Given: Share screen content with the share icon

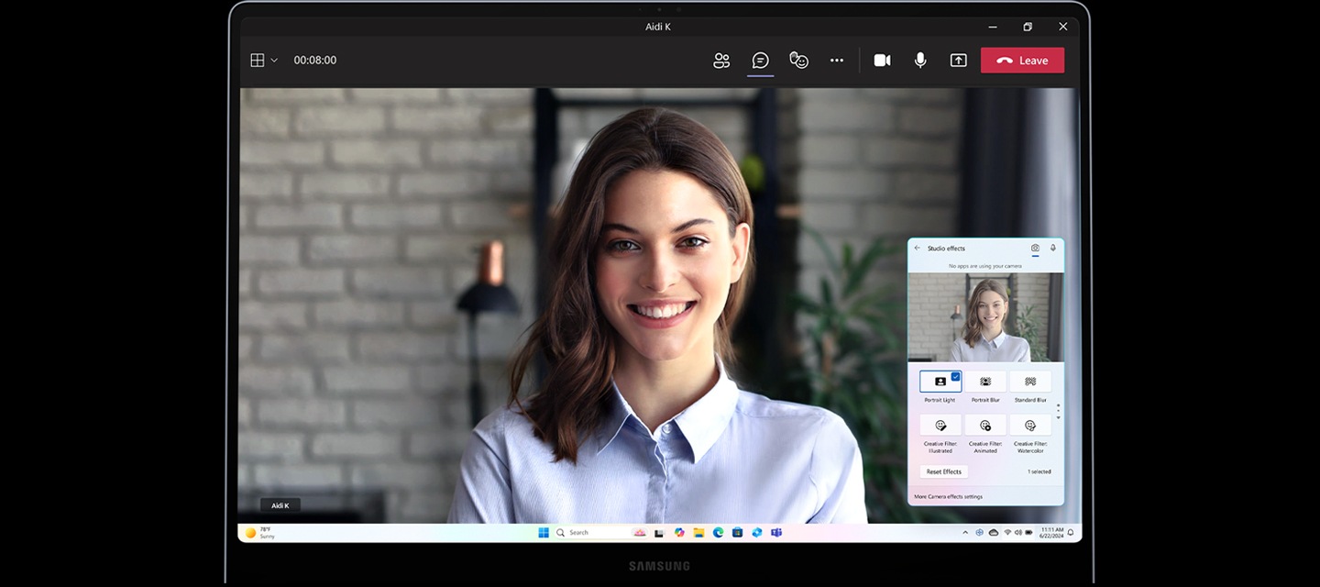Looking at the screenshot, I should (958, 61).
